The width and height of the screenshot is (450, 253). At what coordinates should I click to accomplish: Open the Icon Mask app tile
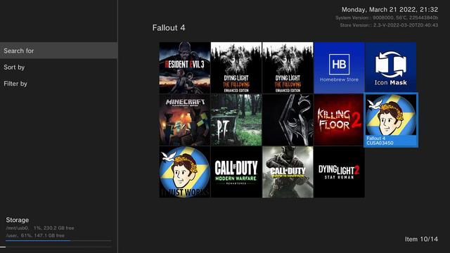click(x=390, y=67)
